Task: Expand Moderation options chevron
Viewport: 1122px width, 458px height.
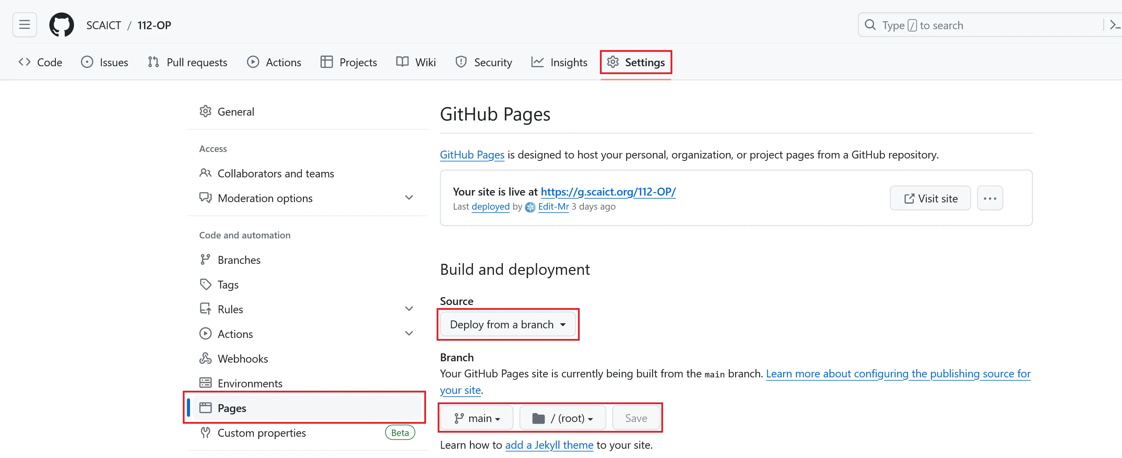Action: tap(409, 198)
